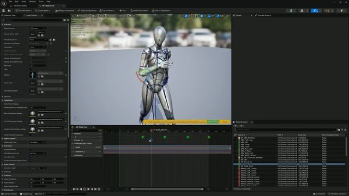The image size is (349, 196).
Task: Click Asset Browser history forward arrow
Action: click(241, 126)
